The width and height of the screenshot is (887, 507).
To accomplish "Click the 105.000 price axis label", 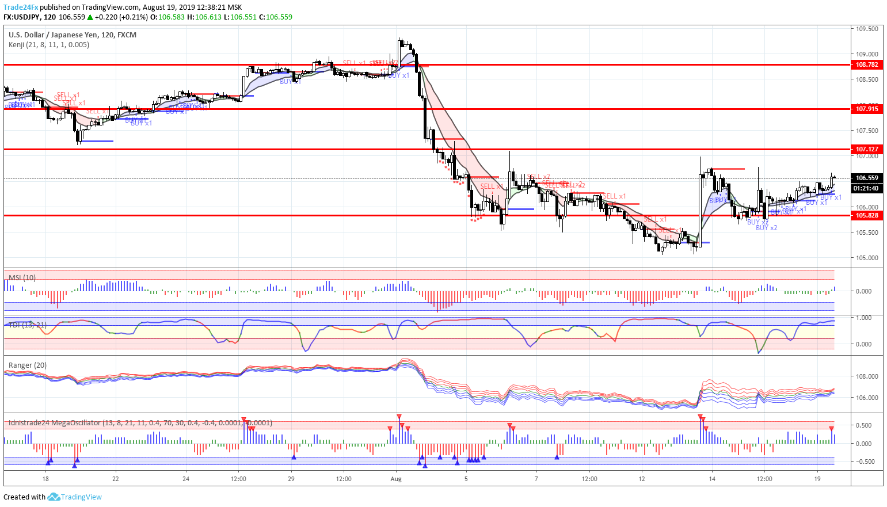I will click(x=867, y=258).
